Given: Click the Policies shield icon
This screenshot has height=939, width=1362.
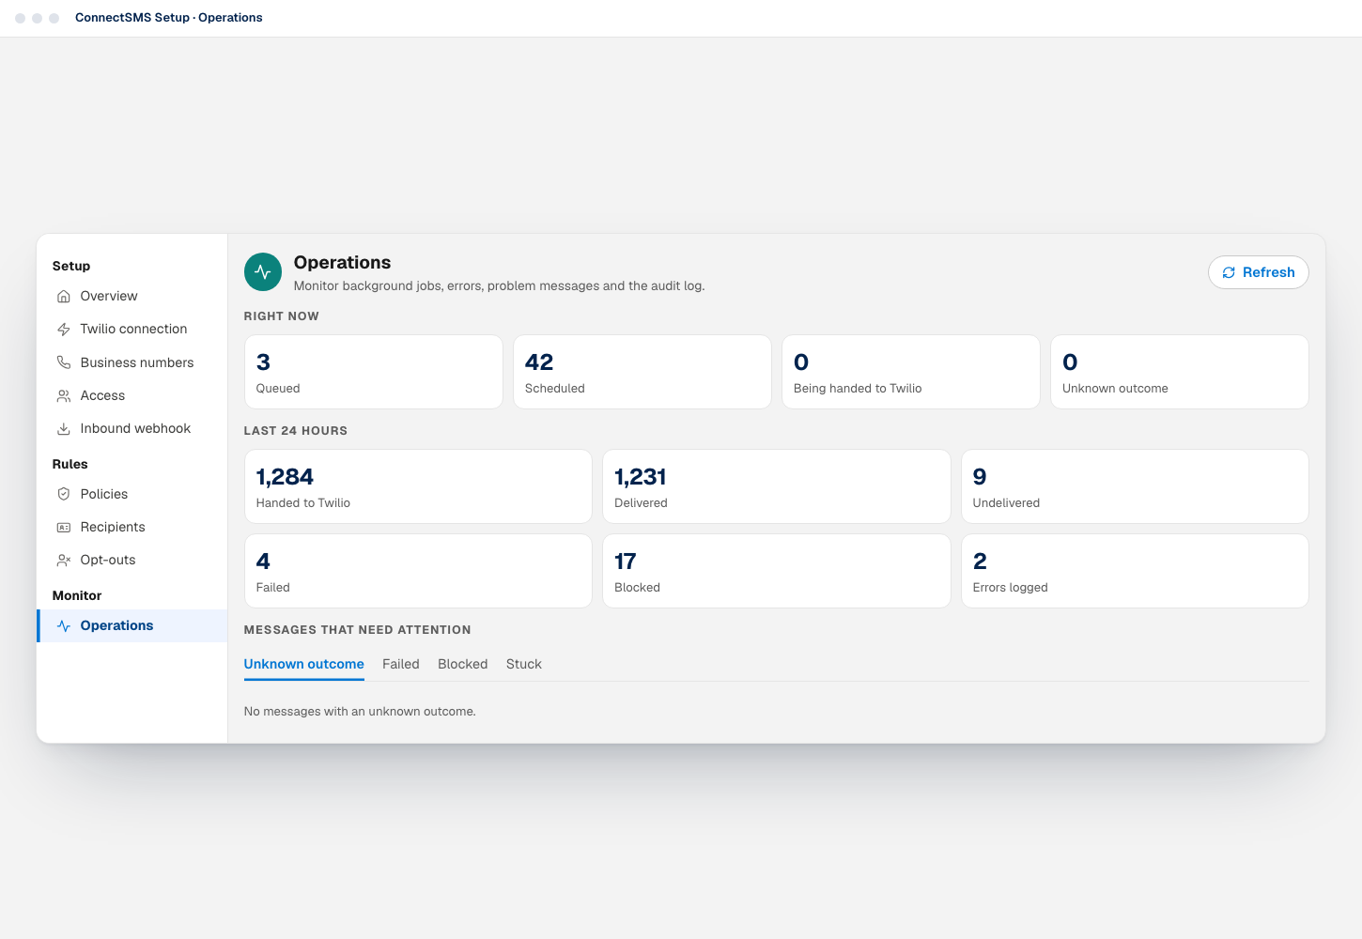Looking at the screenshot, I should (64, 494).
